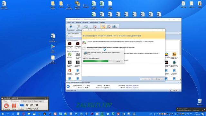The height and width of the screenshot is (116, 206).
Task: Click the Сканировать button in uninstall dialog
Action: coord(146,79)
